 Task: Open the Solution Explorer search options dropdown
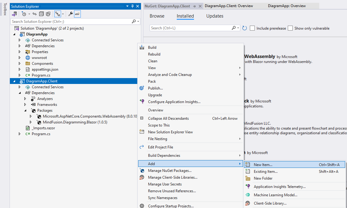pyautogui.click(x=138, y=22)
